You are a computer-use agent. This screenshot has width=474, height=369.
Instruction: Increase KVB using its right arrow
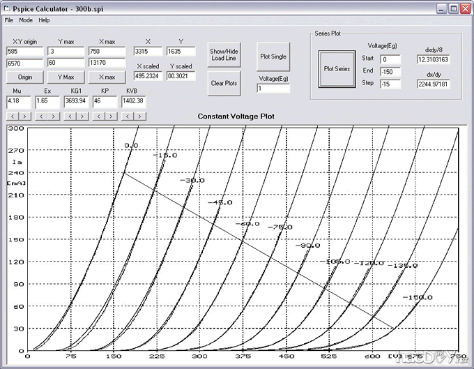pos(140,116)
